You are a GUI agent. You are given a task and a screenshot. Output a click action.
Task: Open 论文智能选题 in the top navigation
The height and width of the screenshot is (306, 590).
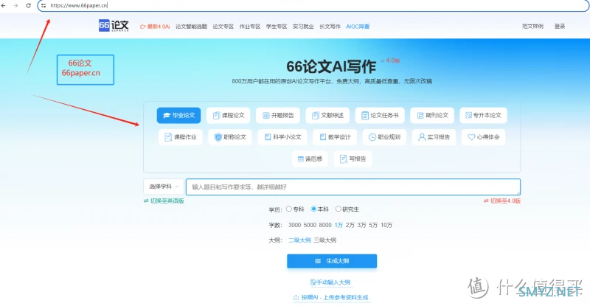coord(191,27)
